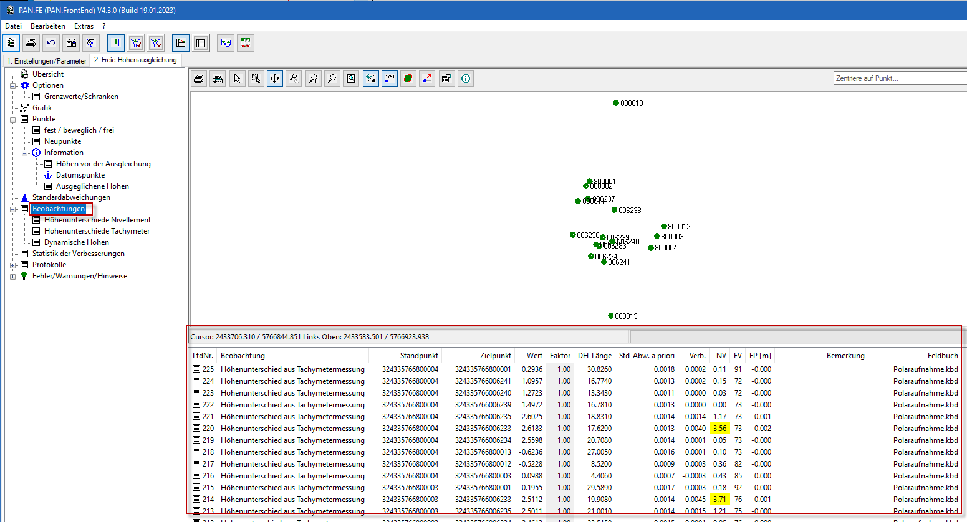Screen dimensions: 967x522
Task: Open Höhenunterschiede Tachymeter in the tree
Action: coord(97,231)
